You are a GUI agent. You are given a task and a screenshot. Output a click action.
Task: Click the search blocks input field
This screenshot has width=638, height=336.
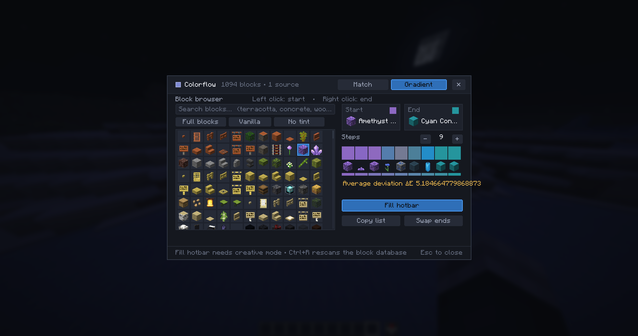tap(255, 109)
